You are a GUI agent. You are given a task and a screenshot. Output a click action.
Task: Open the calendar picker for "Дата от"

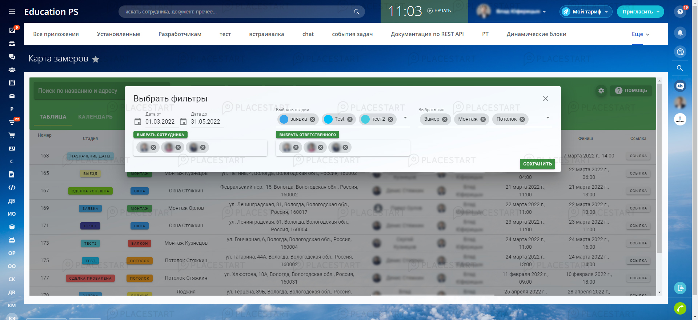(138, 122)
